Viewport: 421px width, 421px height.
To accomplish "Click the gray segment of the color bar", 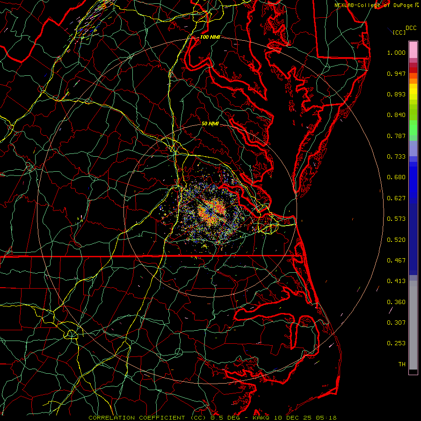I will [413, 325].
